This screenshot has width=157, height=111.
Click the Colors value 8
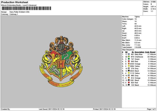[x=151, y=4]
